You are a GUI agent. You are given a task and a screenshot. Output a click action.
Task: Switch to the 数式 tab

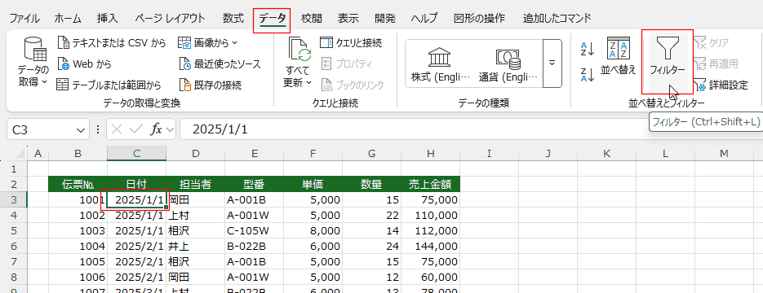click(233, 19)
